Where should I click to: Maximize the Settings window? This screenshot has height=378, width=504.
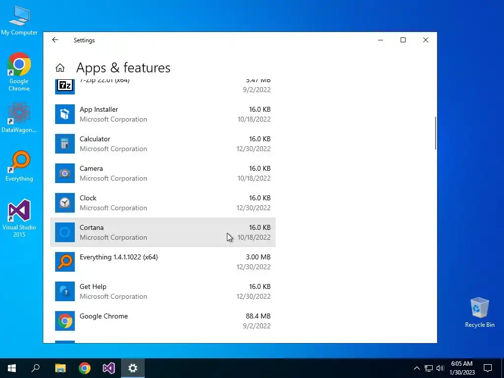click(403, 40)
